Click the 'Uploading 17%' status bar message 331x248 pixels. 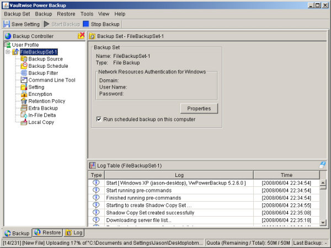[x=103, y=243]
